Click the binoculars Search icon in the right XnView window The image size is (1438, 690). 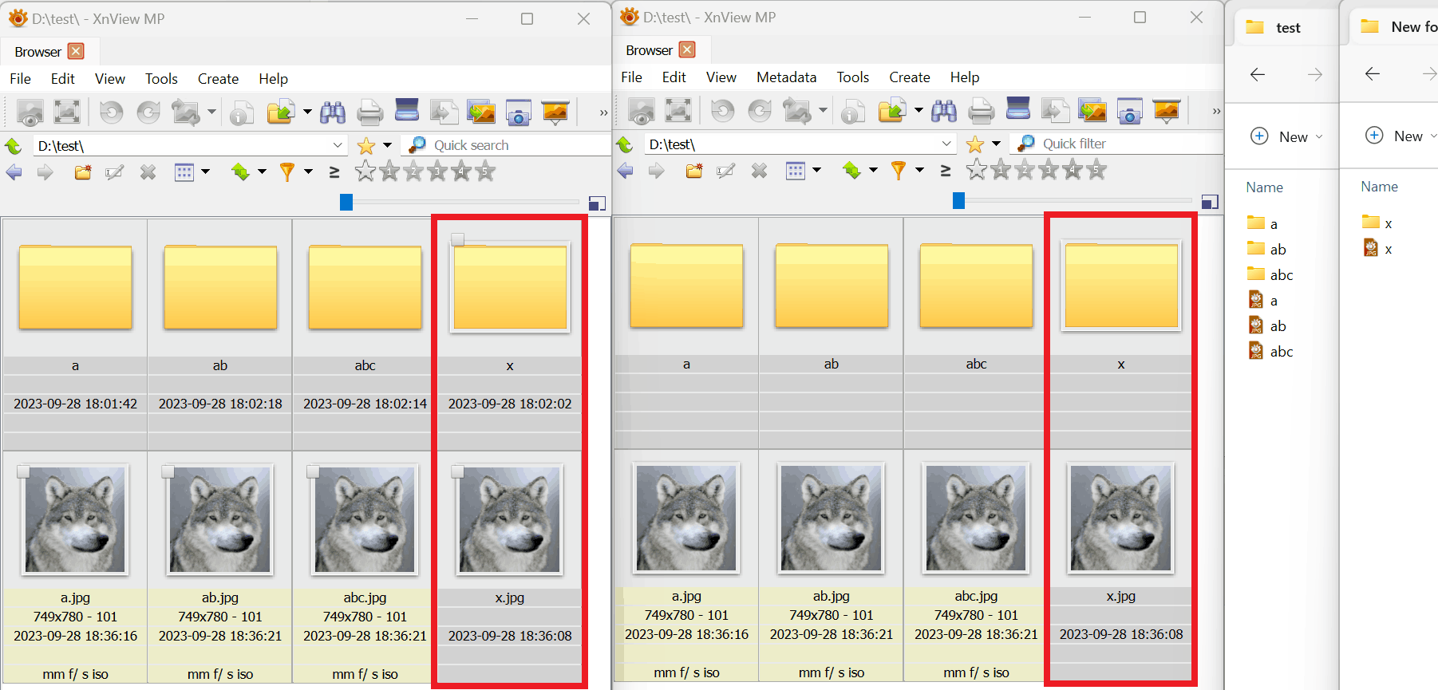point(944,111)
